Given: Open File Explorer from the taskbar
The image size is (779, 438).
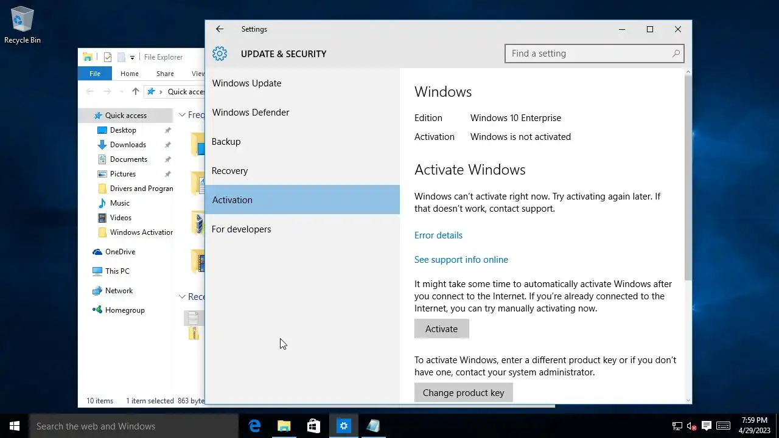Looking at the screenshot, I should click(x=284, y=426).
